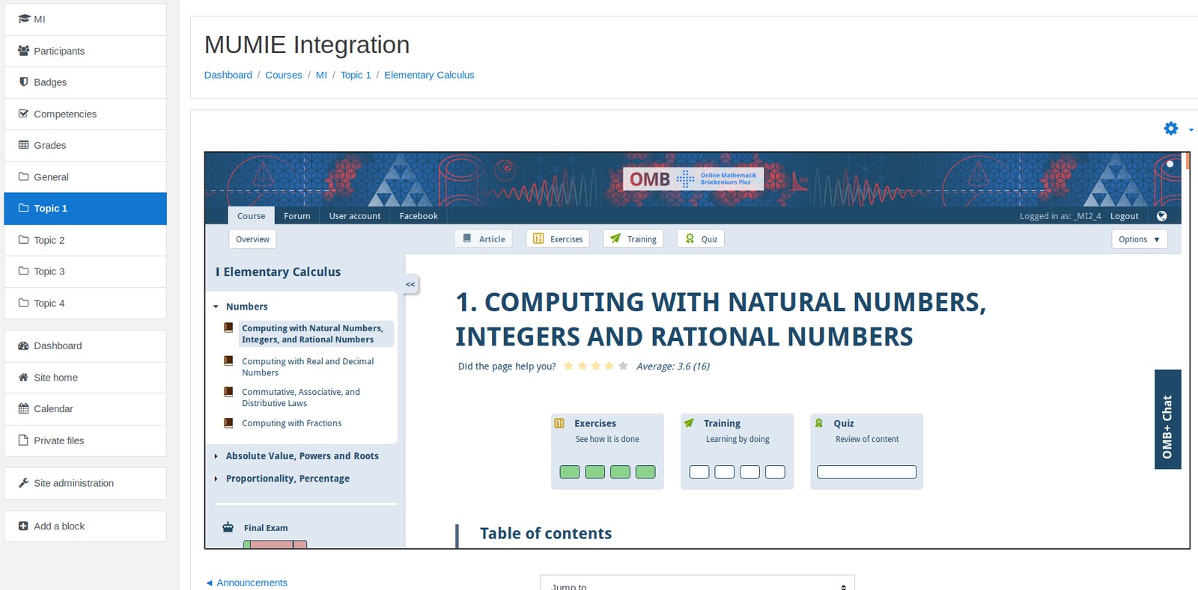This screenshot has width=1198, height=590.
Task: Click the Site home house icon
Action: tap(24, 378)
